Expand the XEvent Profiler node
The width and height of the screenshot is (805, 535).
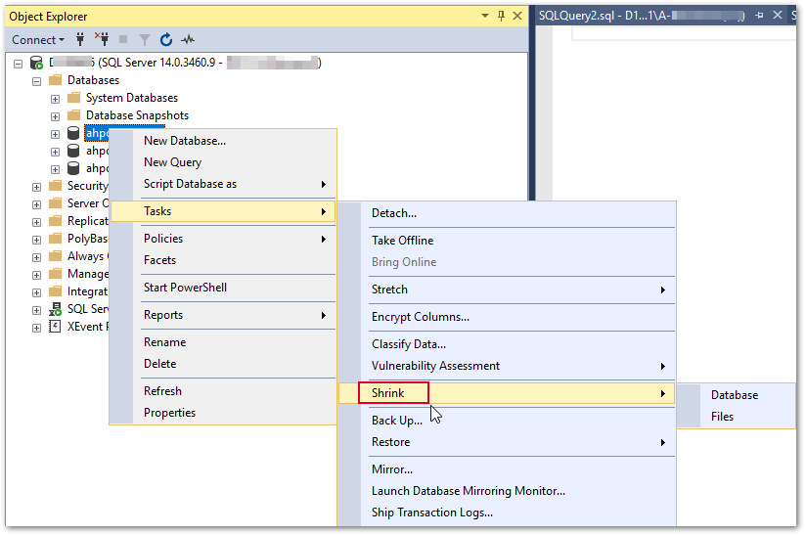click(x=36, y=328)
